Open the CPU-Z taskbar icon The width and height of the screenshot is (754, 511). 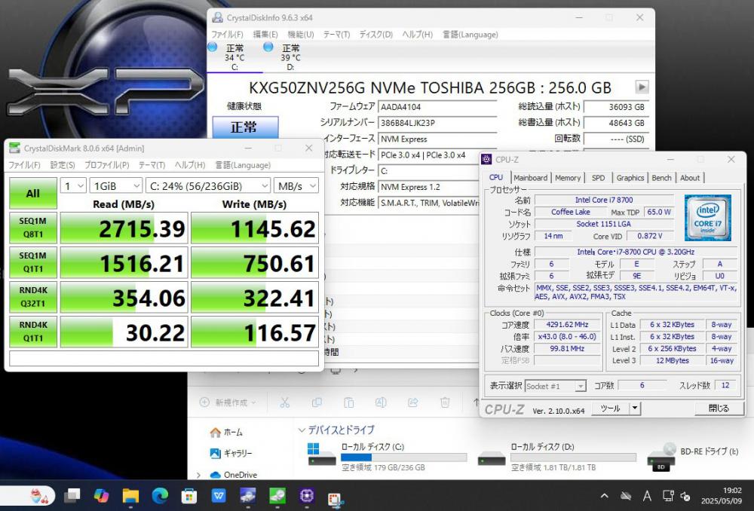pos(306,495)
